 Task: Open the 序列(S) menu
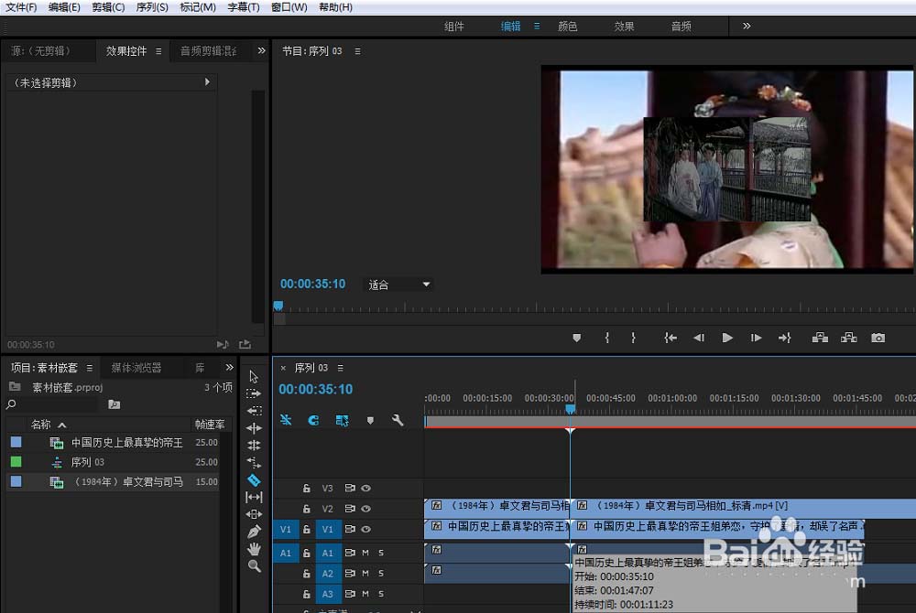pyautogui.click(x=152, y=7)
